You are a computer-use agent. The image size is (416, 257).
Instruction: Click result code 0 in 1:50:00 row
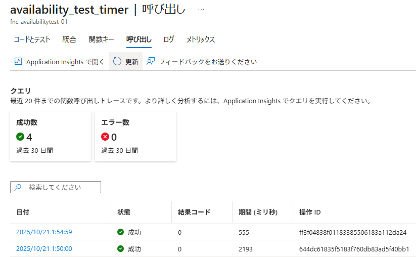click(179, 249)
